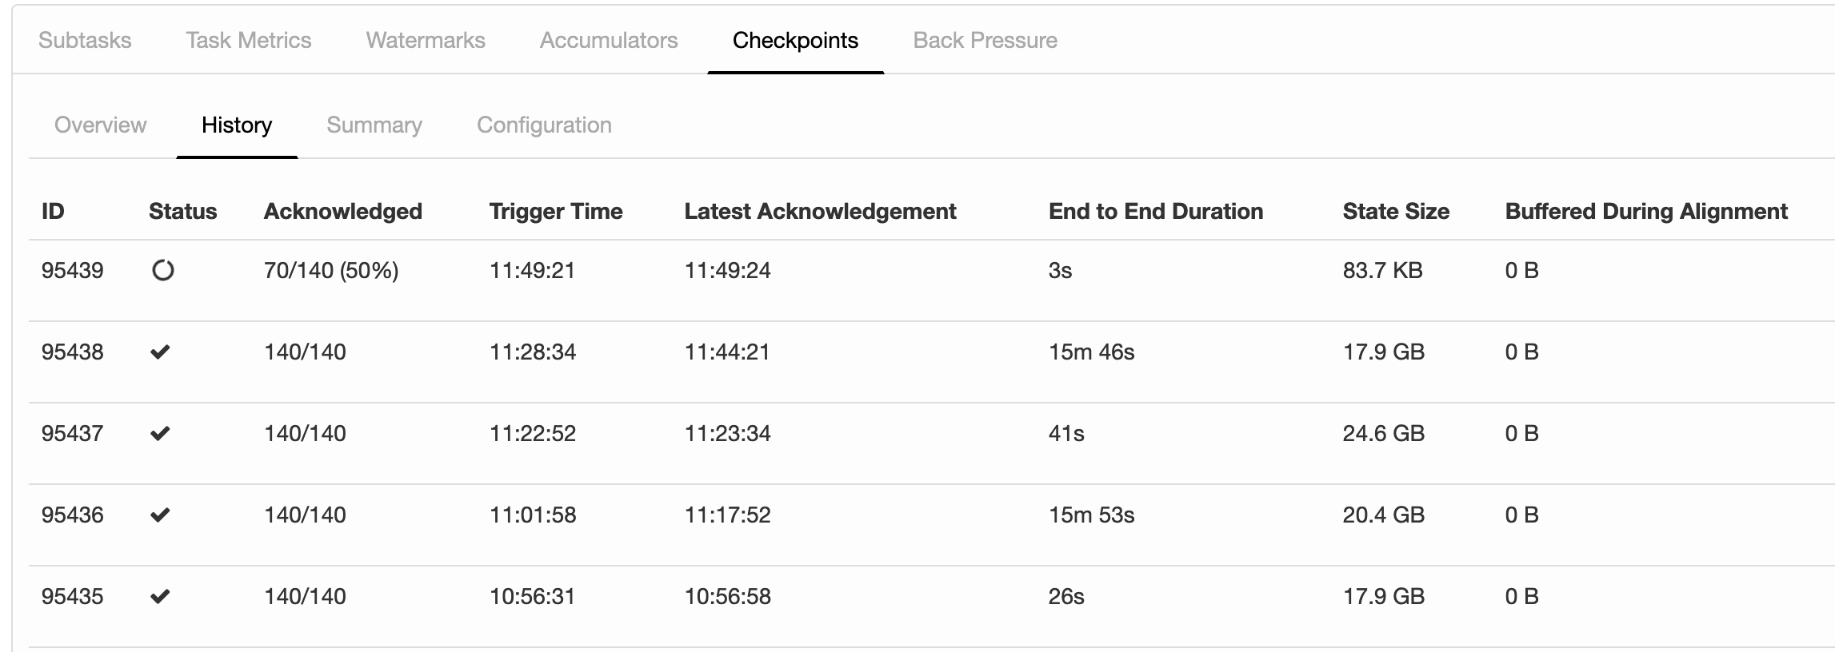
Task: Select the Accumulators tab
Action: click(609, 41)
